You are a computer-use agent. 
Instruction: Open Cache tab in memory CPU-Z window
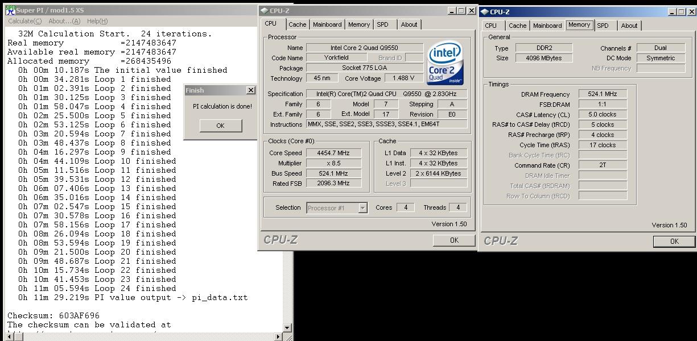coord(517,26)
